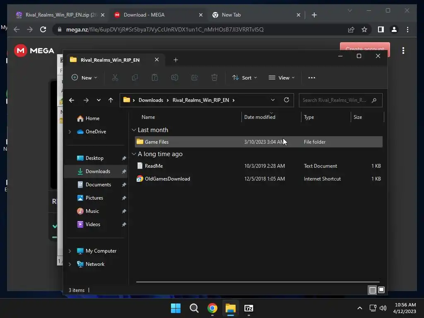
Task: Switch to details view layout icon
Action: (372, 290)
